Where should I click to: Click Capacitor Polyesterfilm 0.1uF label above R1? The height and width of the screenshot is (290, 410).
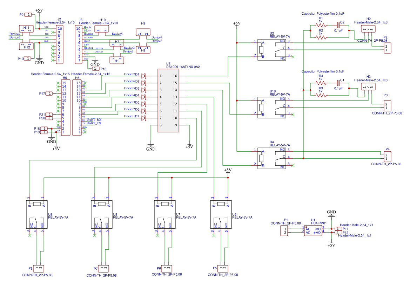coord(323,14)
